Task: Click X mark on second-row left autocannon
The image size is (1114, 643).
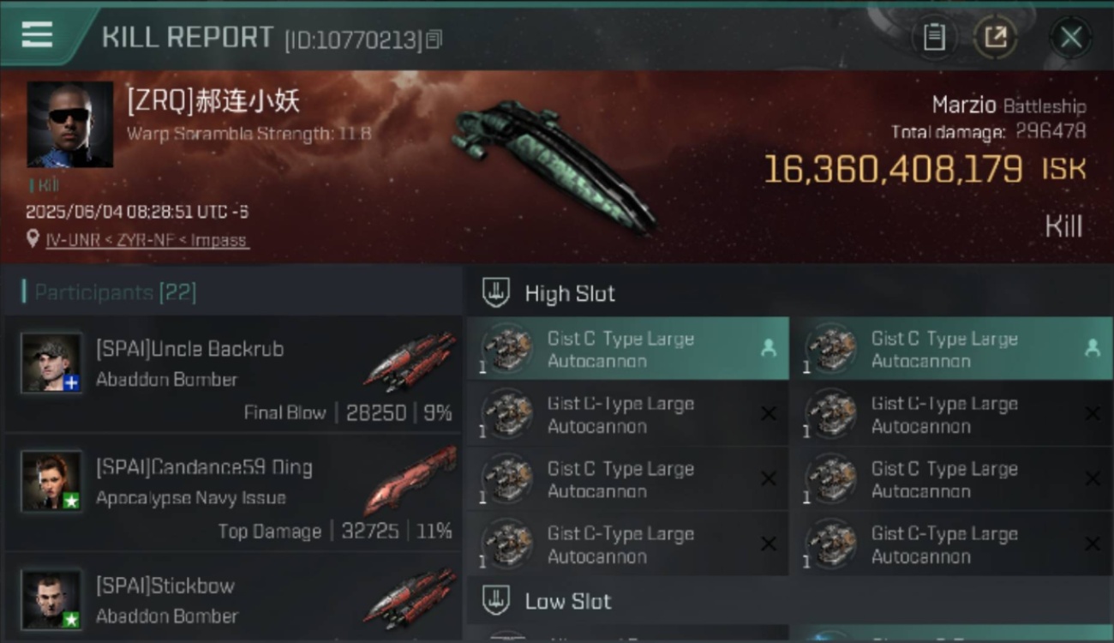Action: click(769, 414)
